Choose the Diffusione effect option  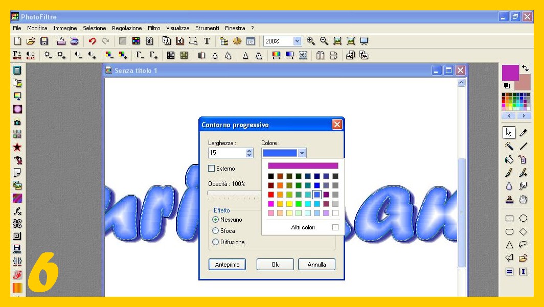[215, 242]
